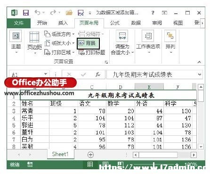Open Orientation (纸张方向) dropdown
This screenshot has height=174, width=210.
59,34
